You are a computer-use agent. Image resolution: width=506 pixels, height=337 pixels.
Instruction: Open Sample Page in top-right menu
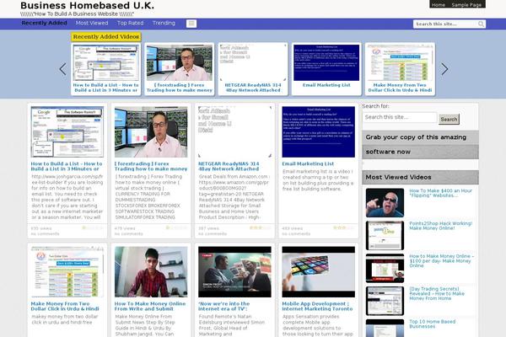(x=466, y=4)
